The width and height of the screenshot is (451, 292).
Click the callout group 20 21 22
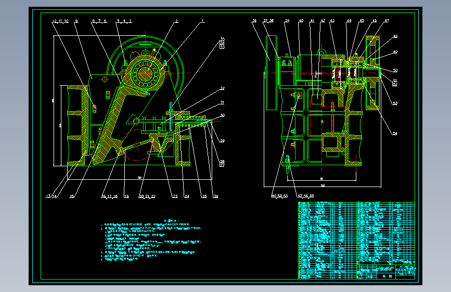point(147,196)
